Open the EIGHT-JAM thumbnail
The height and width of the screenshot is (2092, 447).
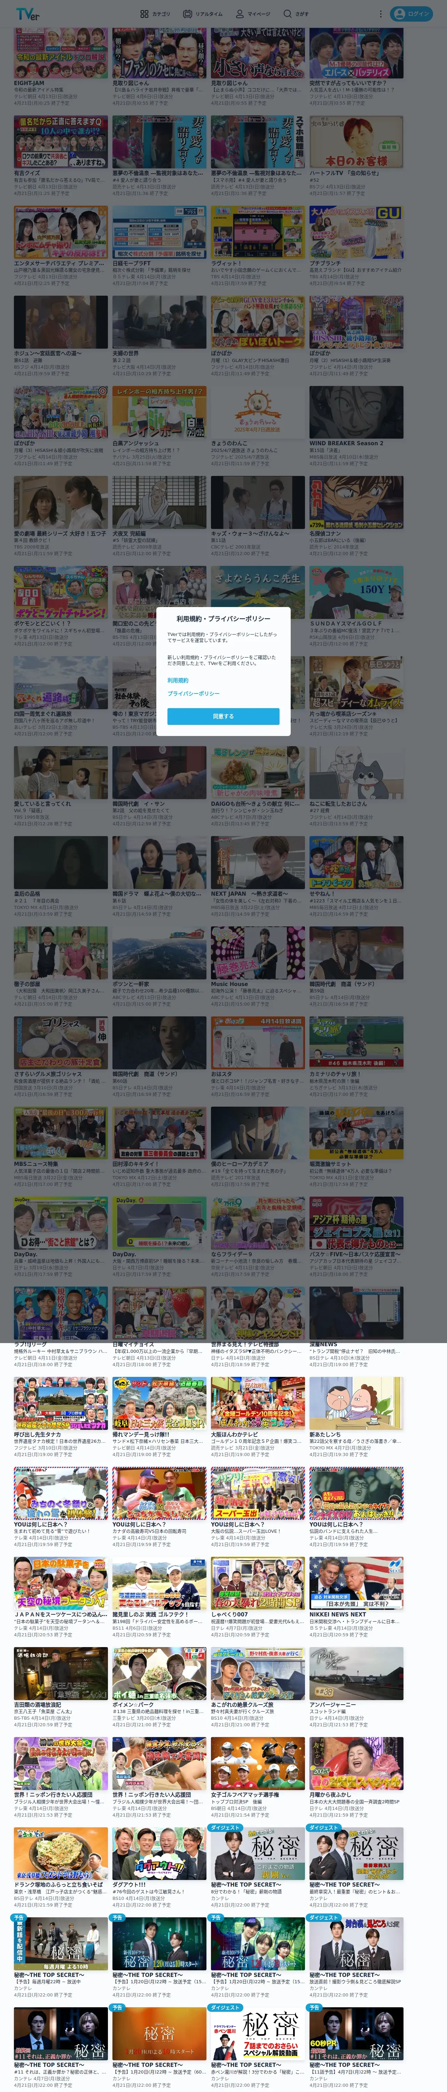pos(61,53)
